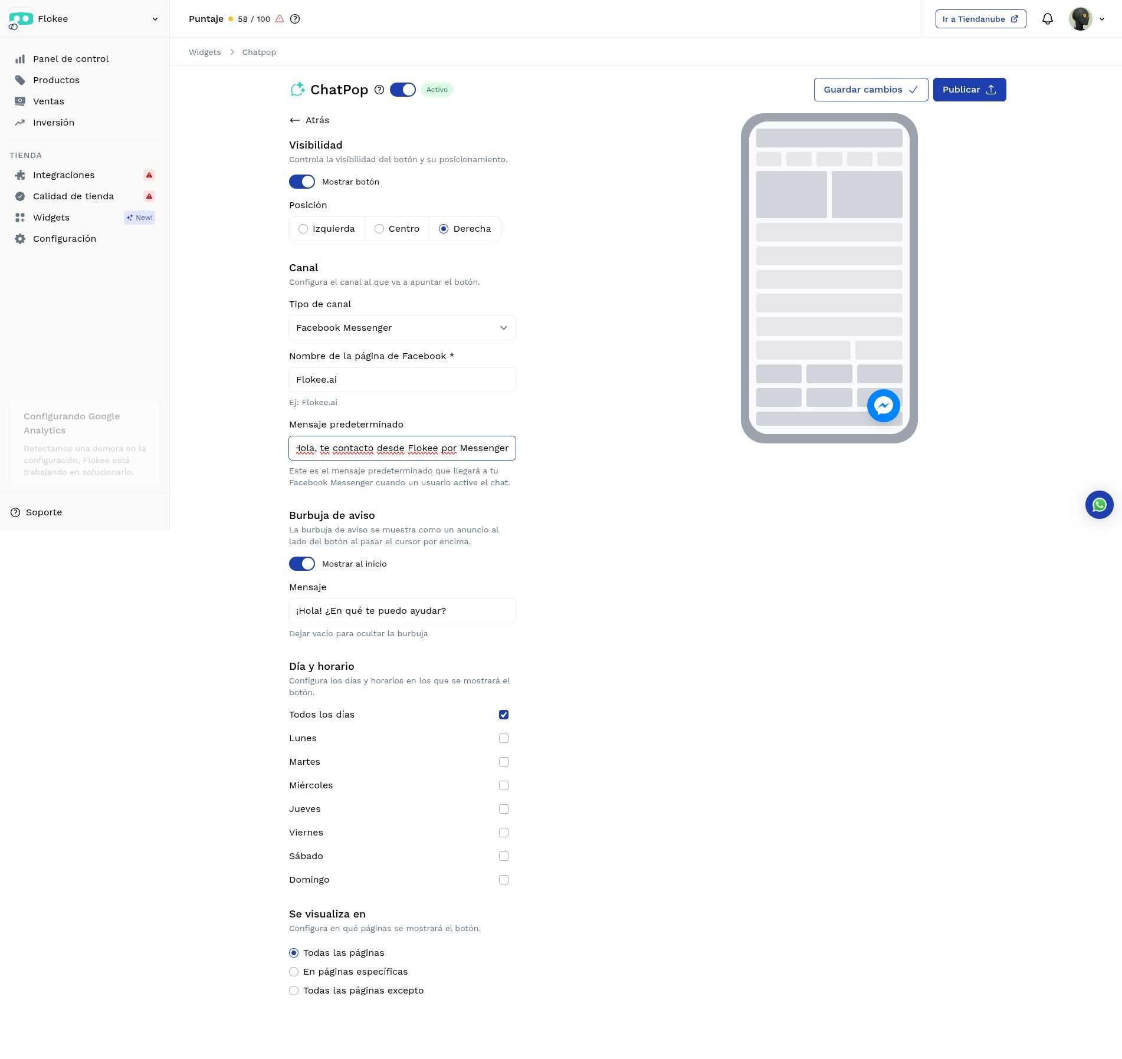Go to Productos in the sidebar
The image size is (1122, 1059).
pos(56,80)
